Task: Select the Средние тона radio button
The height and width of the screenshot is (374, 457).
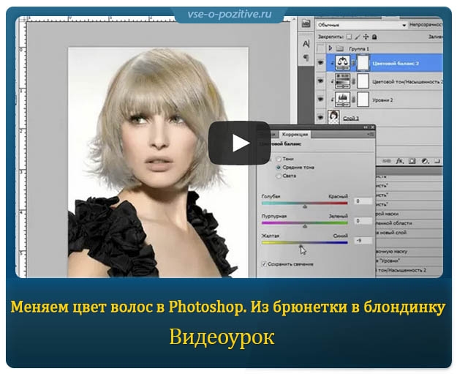Action: 279,168
